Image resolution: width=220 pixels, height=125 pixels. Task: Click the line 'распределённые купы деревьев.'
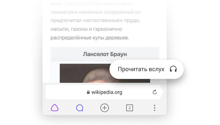pyautogui.click(x=90, y=38)
